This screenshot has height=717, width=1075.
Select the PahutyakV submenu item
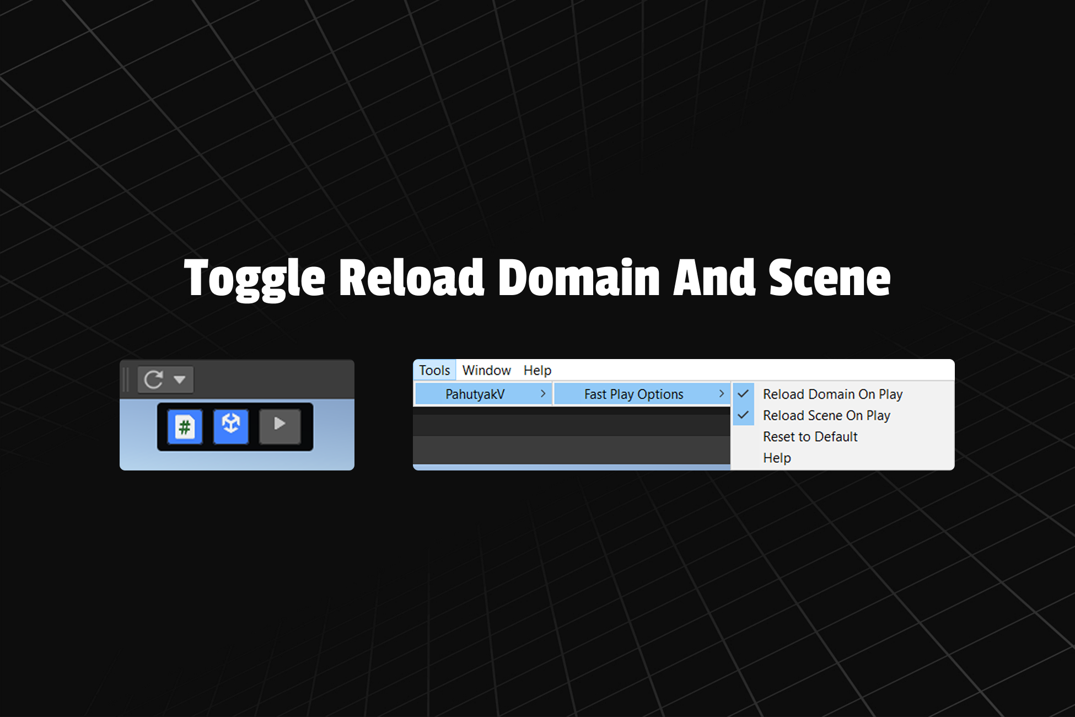[x=475, y=394]
